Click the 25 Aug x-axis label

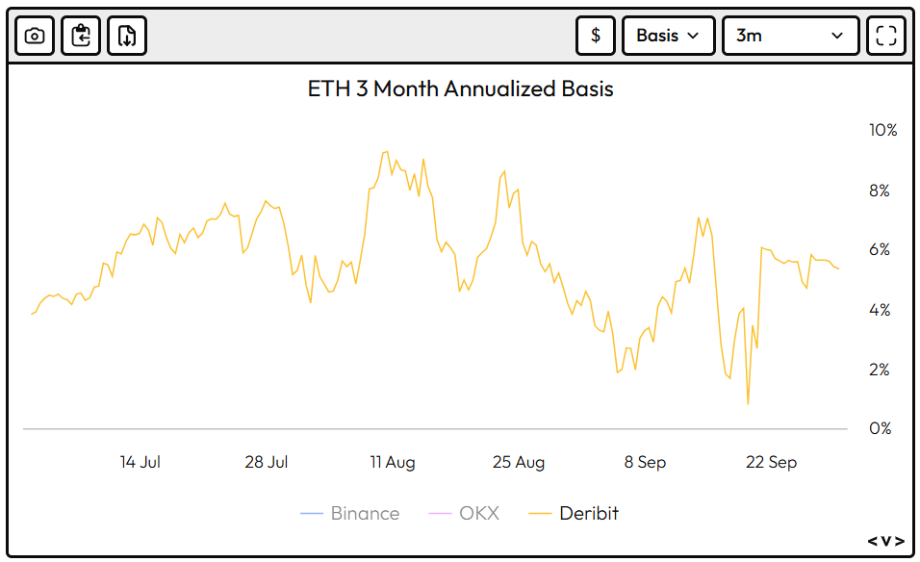pyautogui.click(x=519, y=462)
